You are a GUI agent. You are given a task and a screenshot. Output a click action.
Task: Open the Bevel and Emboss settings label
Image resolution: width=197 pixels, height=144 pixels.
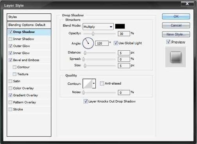tap(26, 60)
